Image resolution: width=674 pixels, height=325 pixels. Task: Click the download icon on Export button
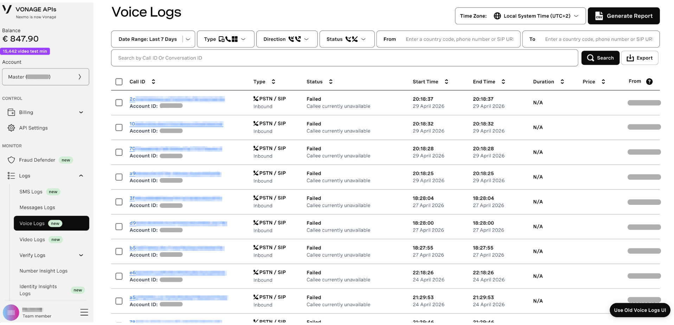[630, 58]
